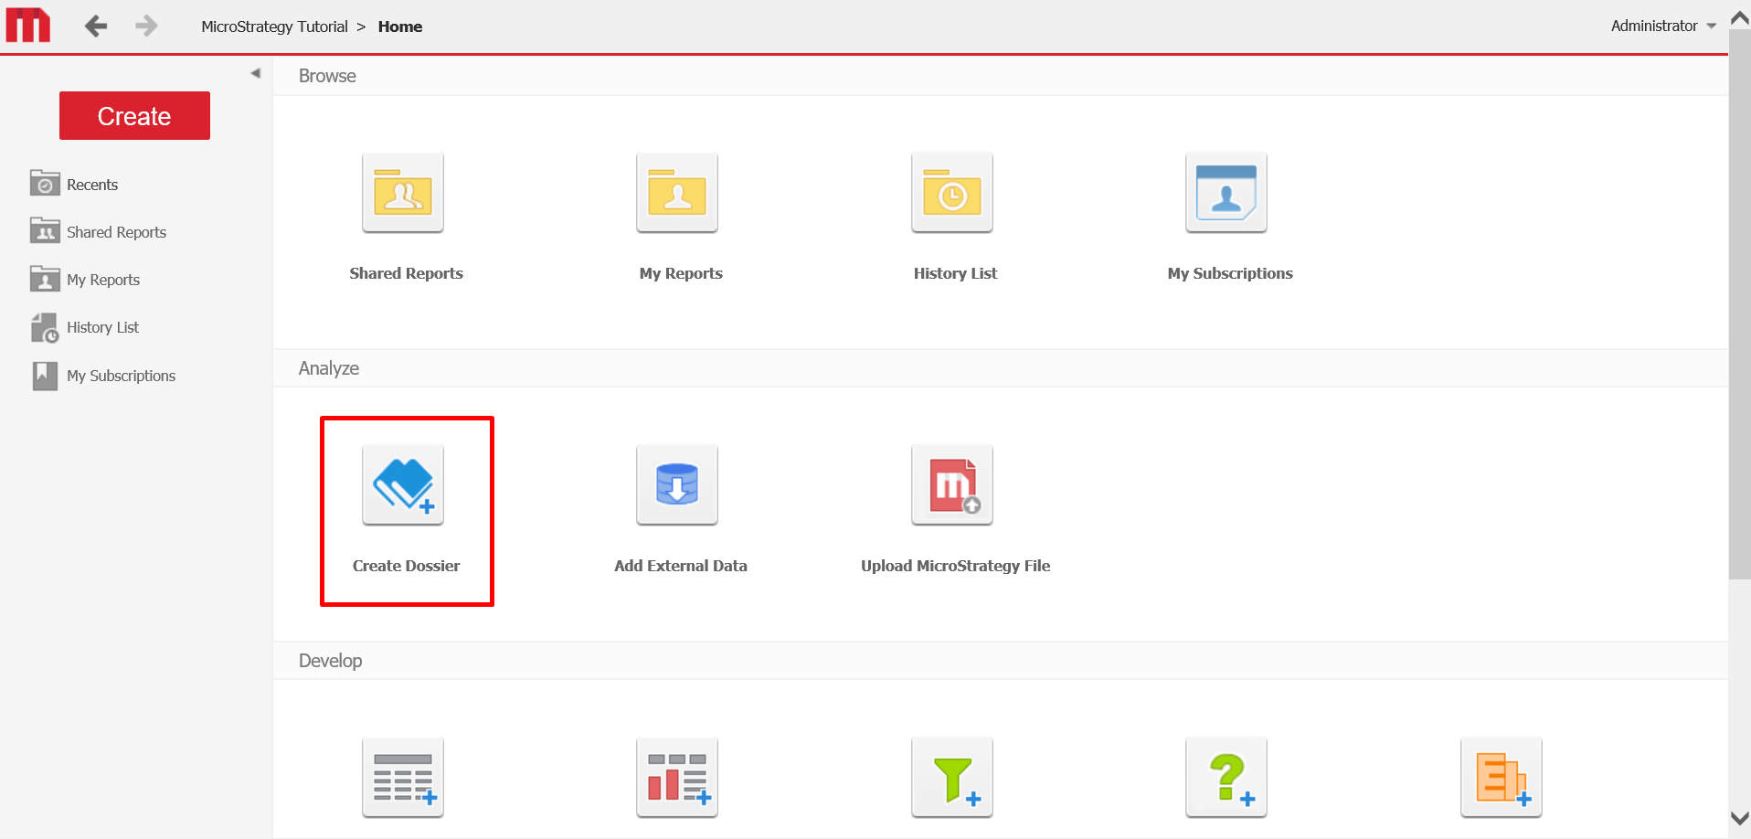The height and width of the screenshot is (839, 1751).
Task: Collapse the left navigation sidebar
Action: pos(256,73)
